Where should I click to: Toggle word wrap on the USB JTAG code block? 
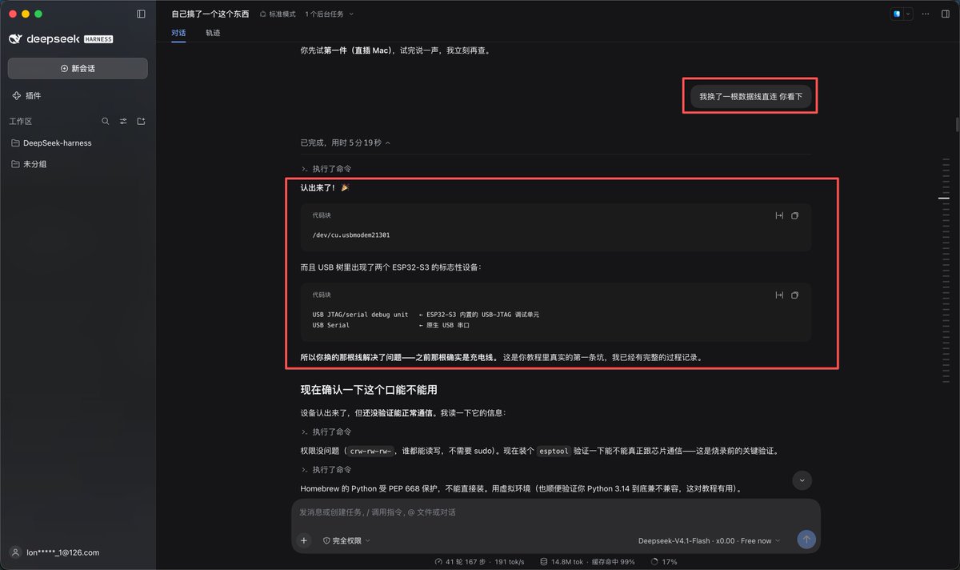point(779,295)
